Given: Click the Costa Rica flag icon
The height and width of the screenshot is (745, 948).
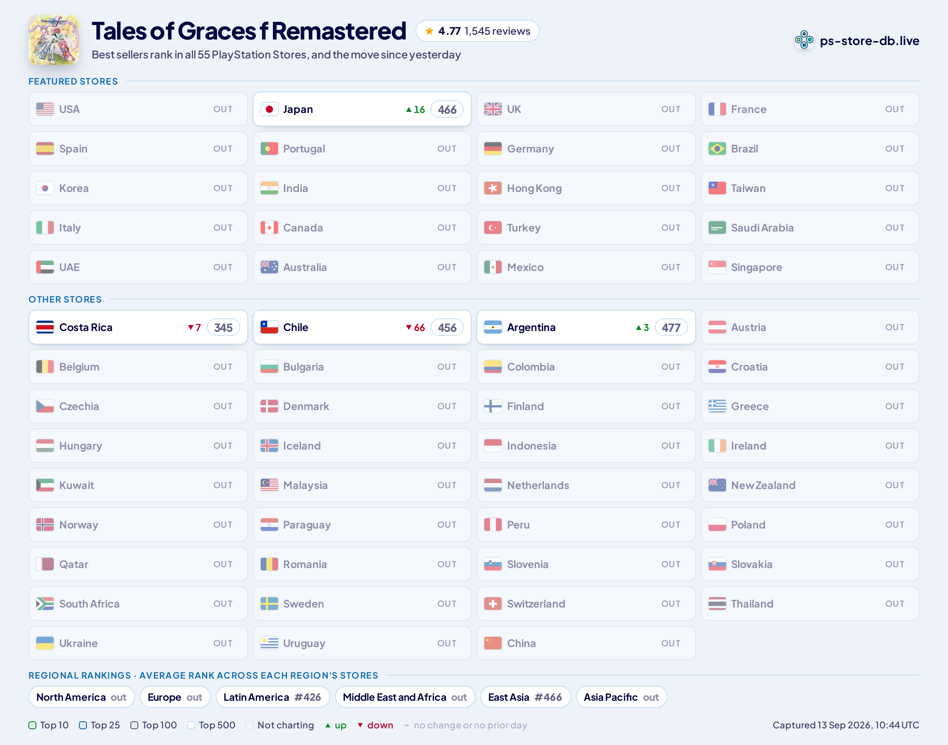Looking at the screenshot, I should click(45, 327).
